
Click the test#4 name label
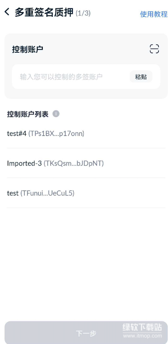(17, 133)
